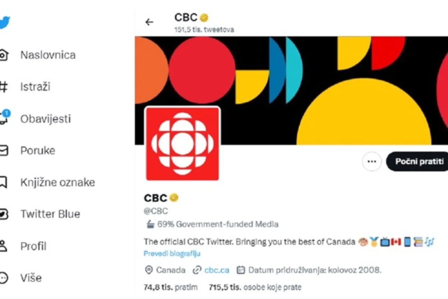Expand the Više more menu

(x=4, y=278)
